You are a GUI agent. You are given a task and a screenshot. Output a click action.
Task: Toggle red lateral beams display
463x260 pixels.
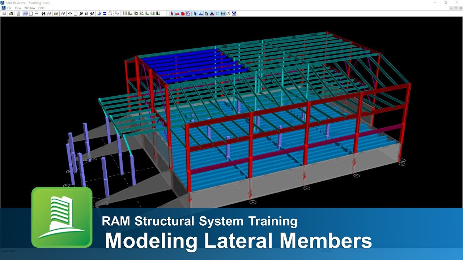[x=177, y=14]
